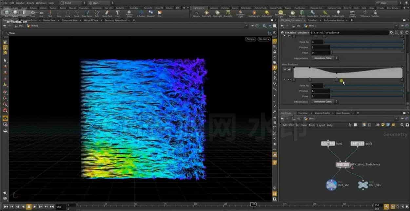Open the No cam camera dropdown
The height and width of the screenshot is (211, 410).
pos(264,39)
